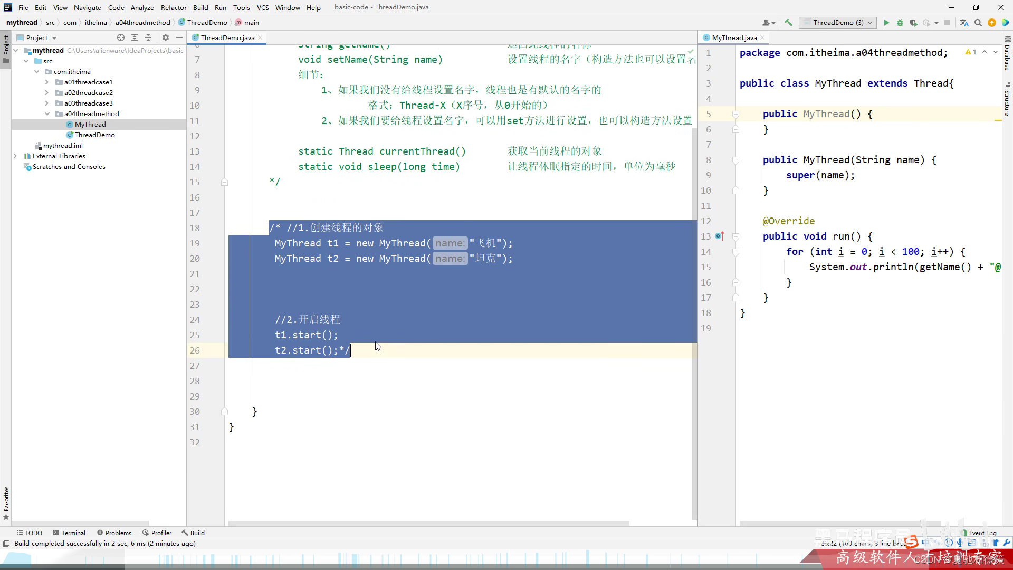
Task: Toggle the Structure tool window button
Action: click(1007, 99)
